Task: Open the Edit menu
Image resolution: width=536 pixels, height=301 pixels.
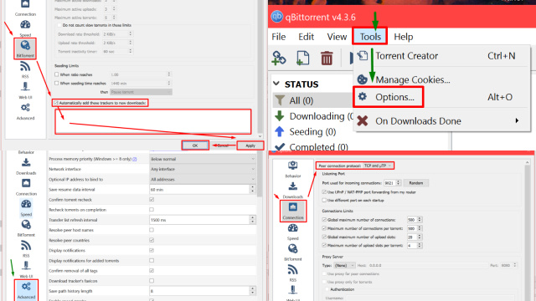Action: (x=306, y=37)
